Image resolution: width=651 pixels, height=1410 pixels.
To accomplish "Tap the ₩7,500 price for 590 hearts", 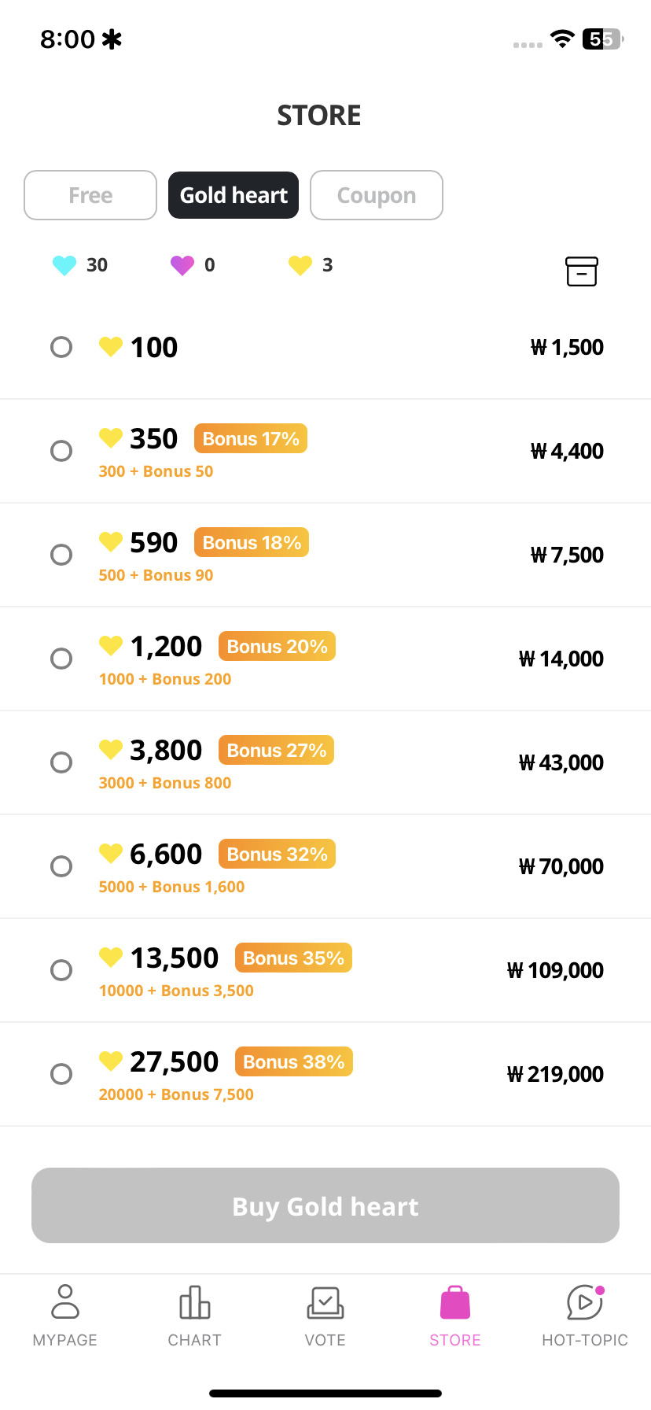I will tap(567, 555).
